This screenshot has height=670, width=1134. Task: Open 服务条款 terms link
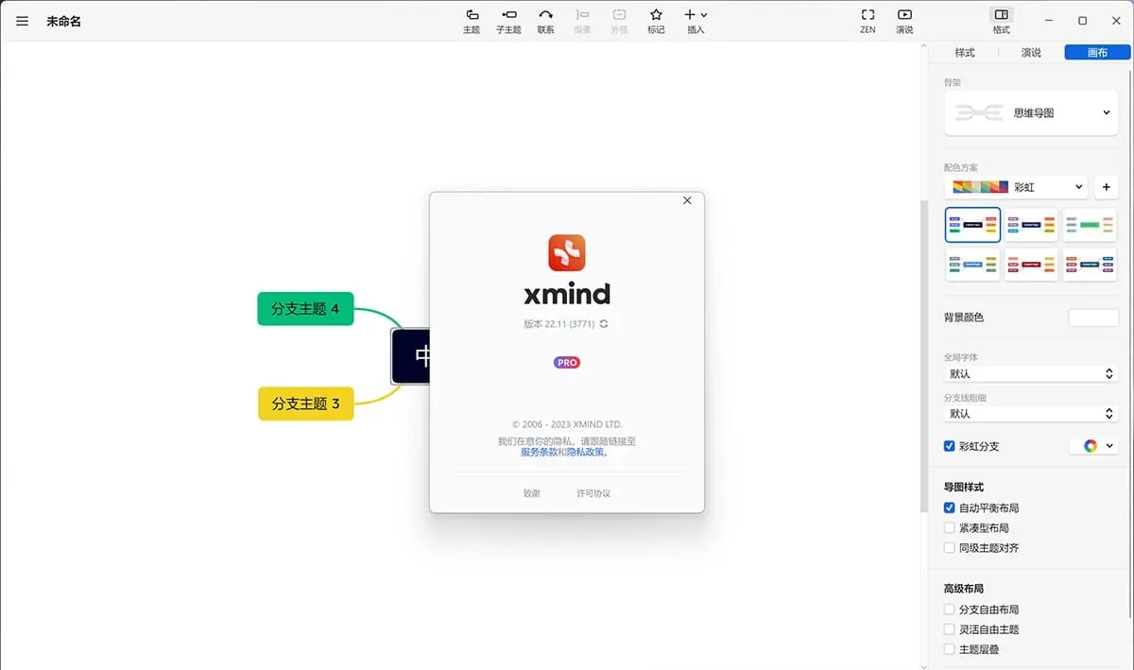[539, 452]
